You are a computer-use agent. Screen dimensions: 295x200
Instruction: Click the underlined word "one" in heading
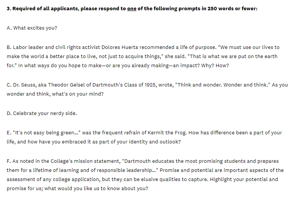click(132, 9)
